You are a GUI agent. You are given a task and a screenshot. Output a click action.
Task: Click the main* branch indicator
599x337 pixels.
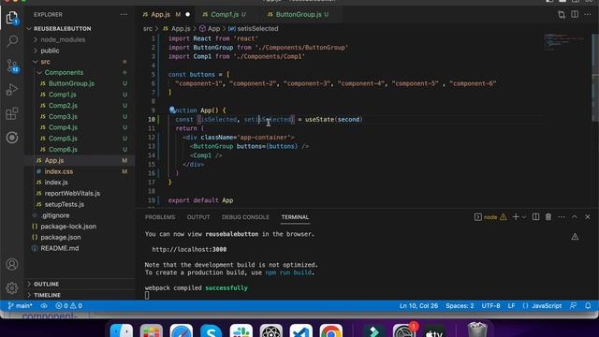(x=21, y=306)
